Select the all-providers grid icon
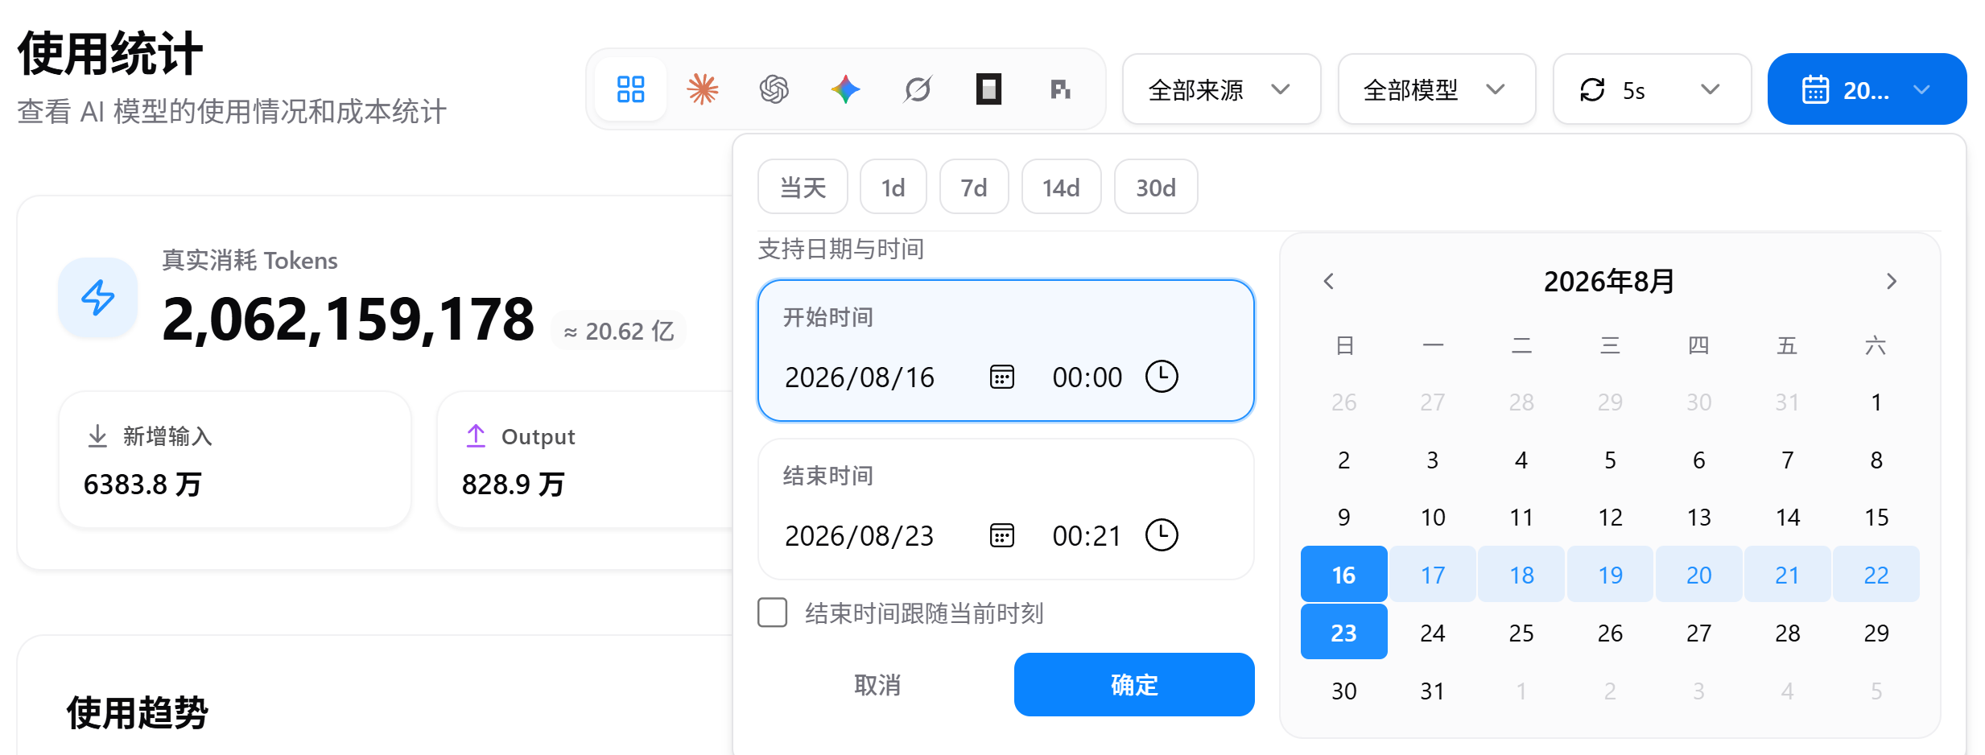Screen dimensions: 1985x755 point(630,89)
